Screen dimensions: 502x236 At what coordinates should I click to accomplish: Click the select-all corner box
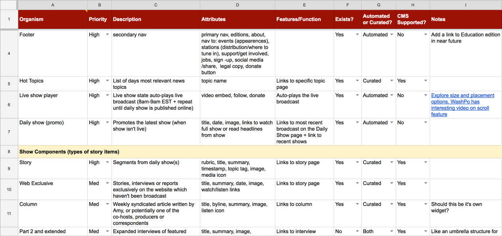tap(9, 5)
